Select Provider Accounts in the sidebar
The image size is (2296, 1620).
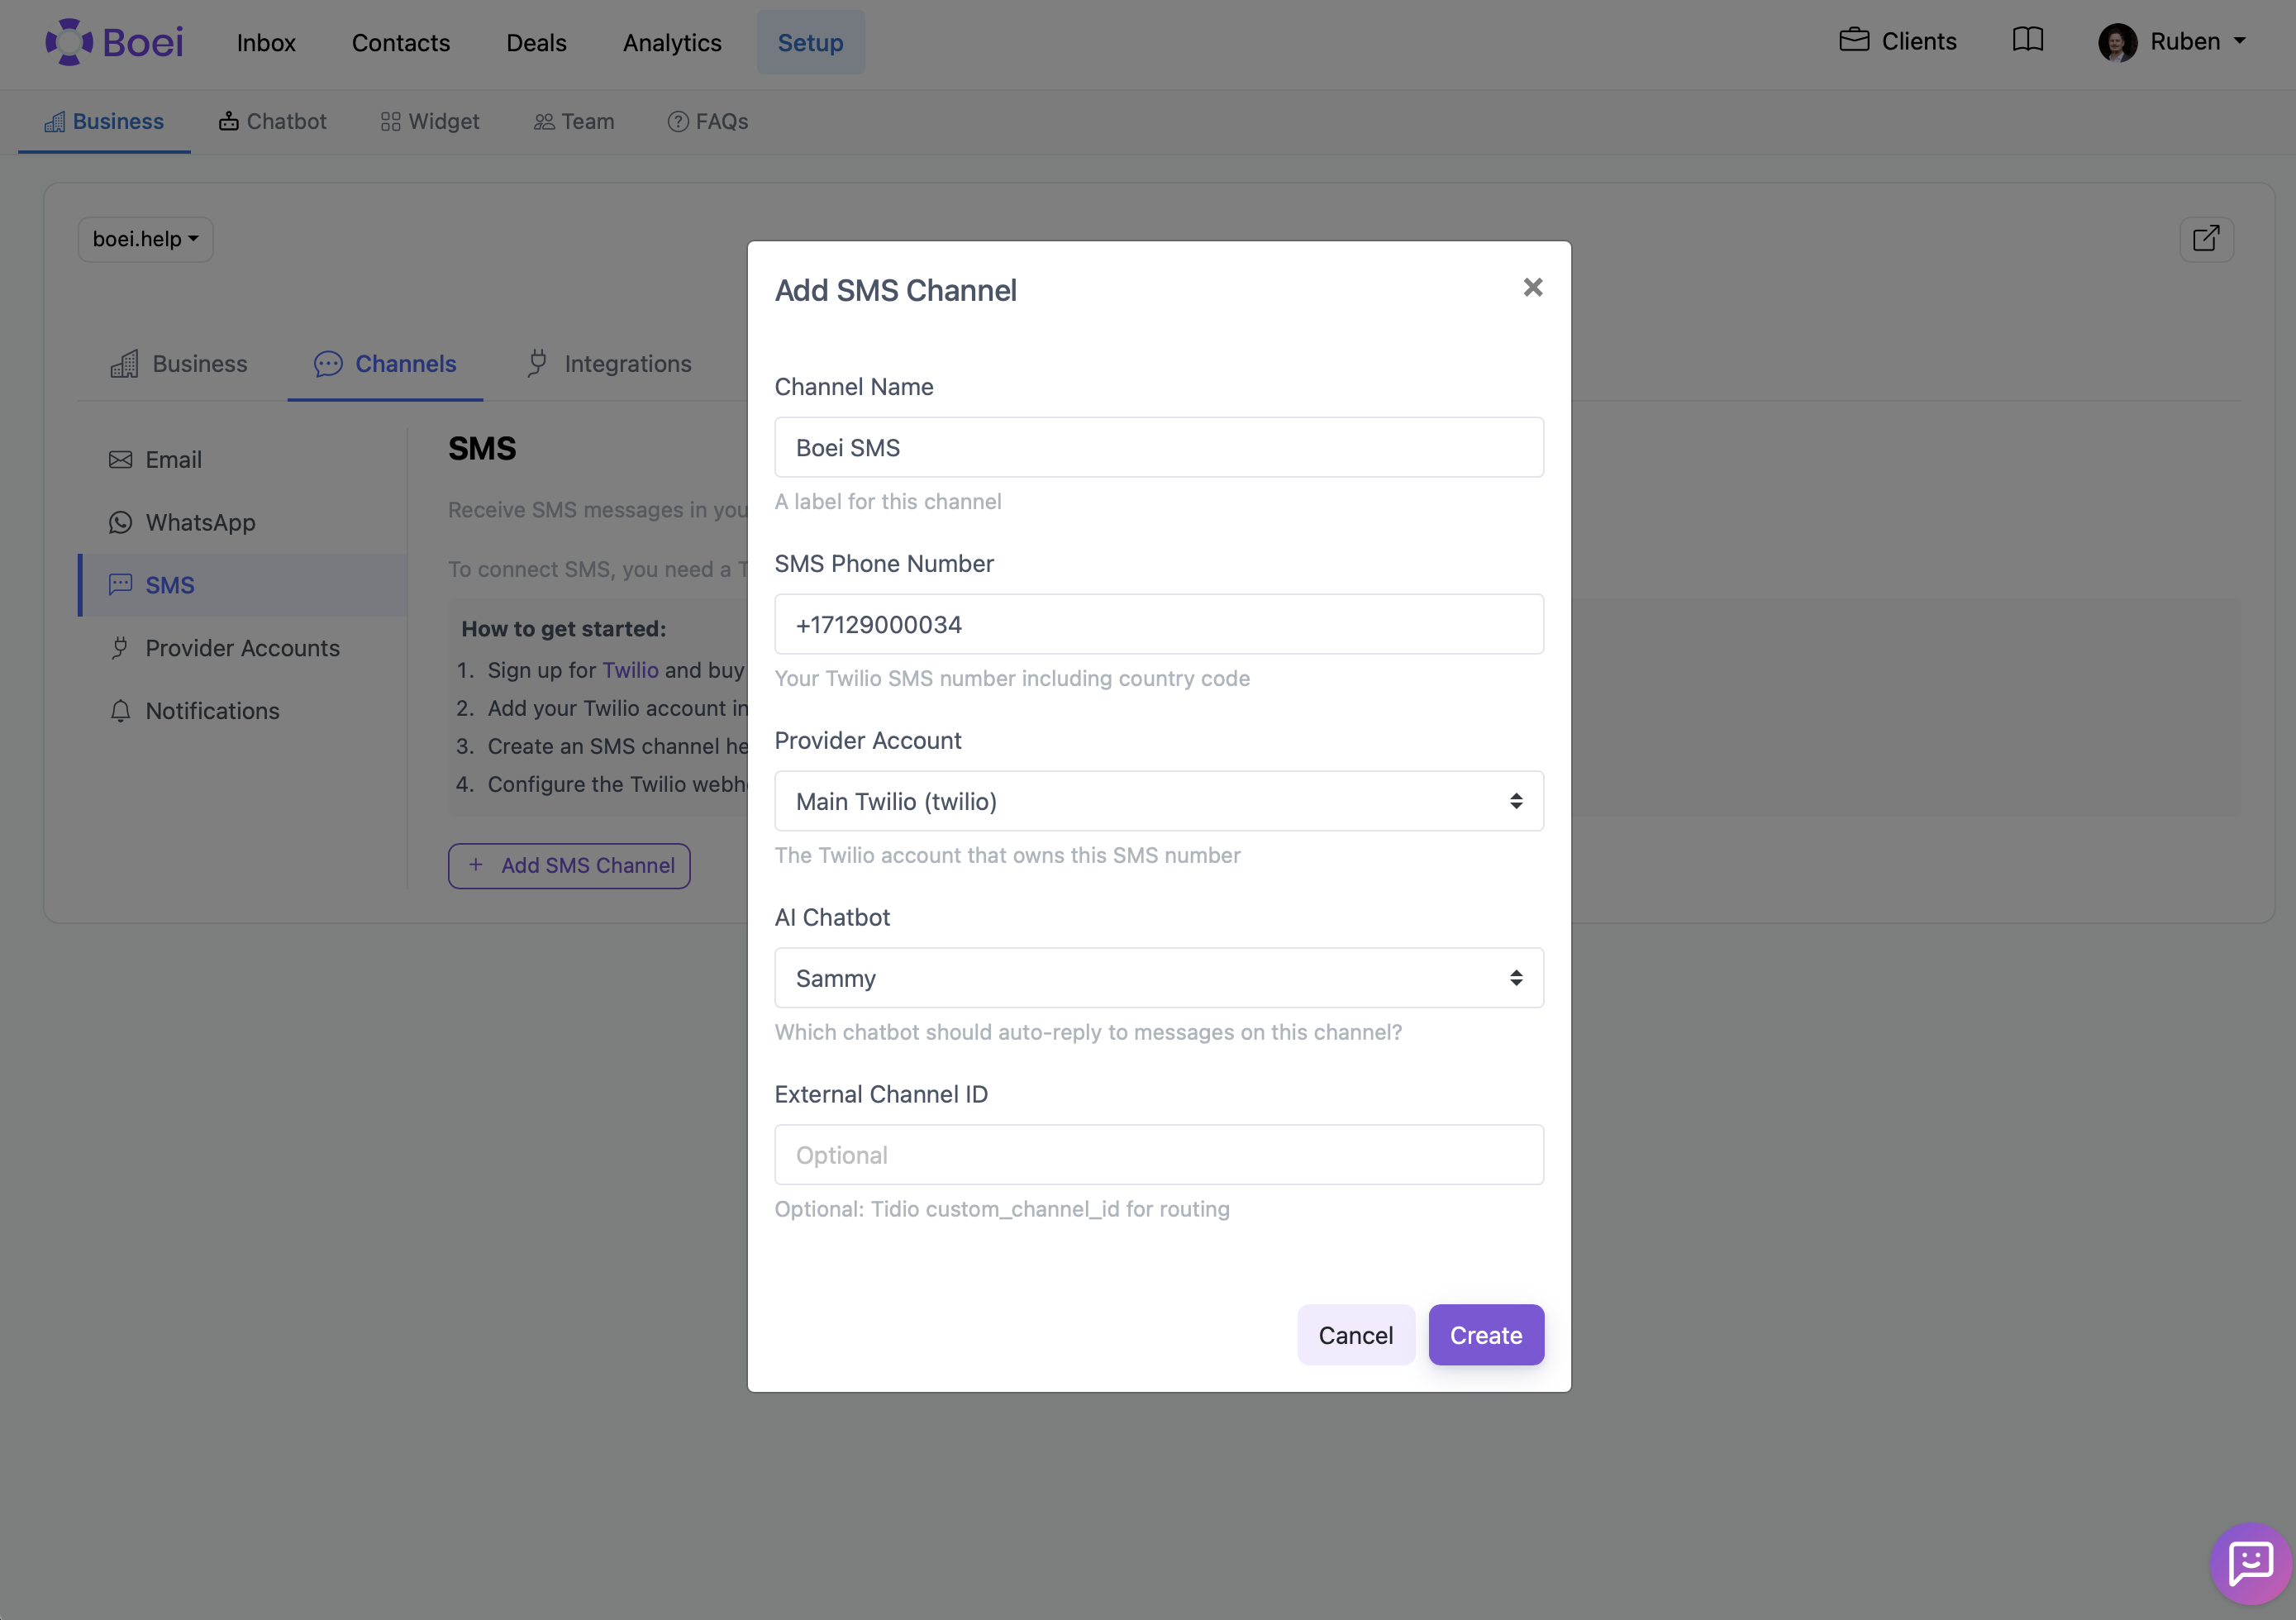[243, 648]
